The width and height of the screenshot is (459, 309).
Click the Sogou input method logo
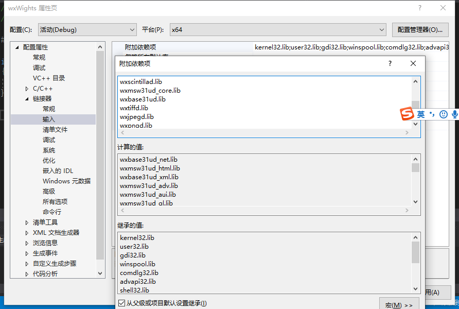tap(407, 114)
